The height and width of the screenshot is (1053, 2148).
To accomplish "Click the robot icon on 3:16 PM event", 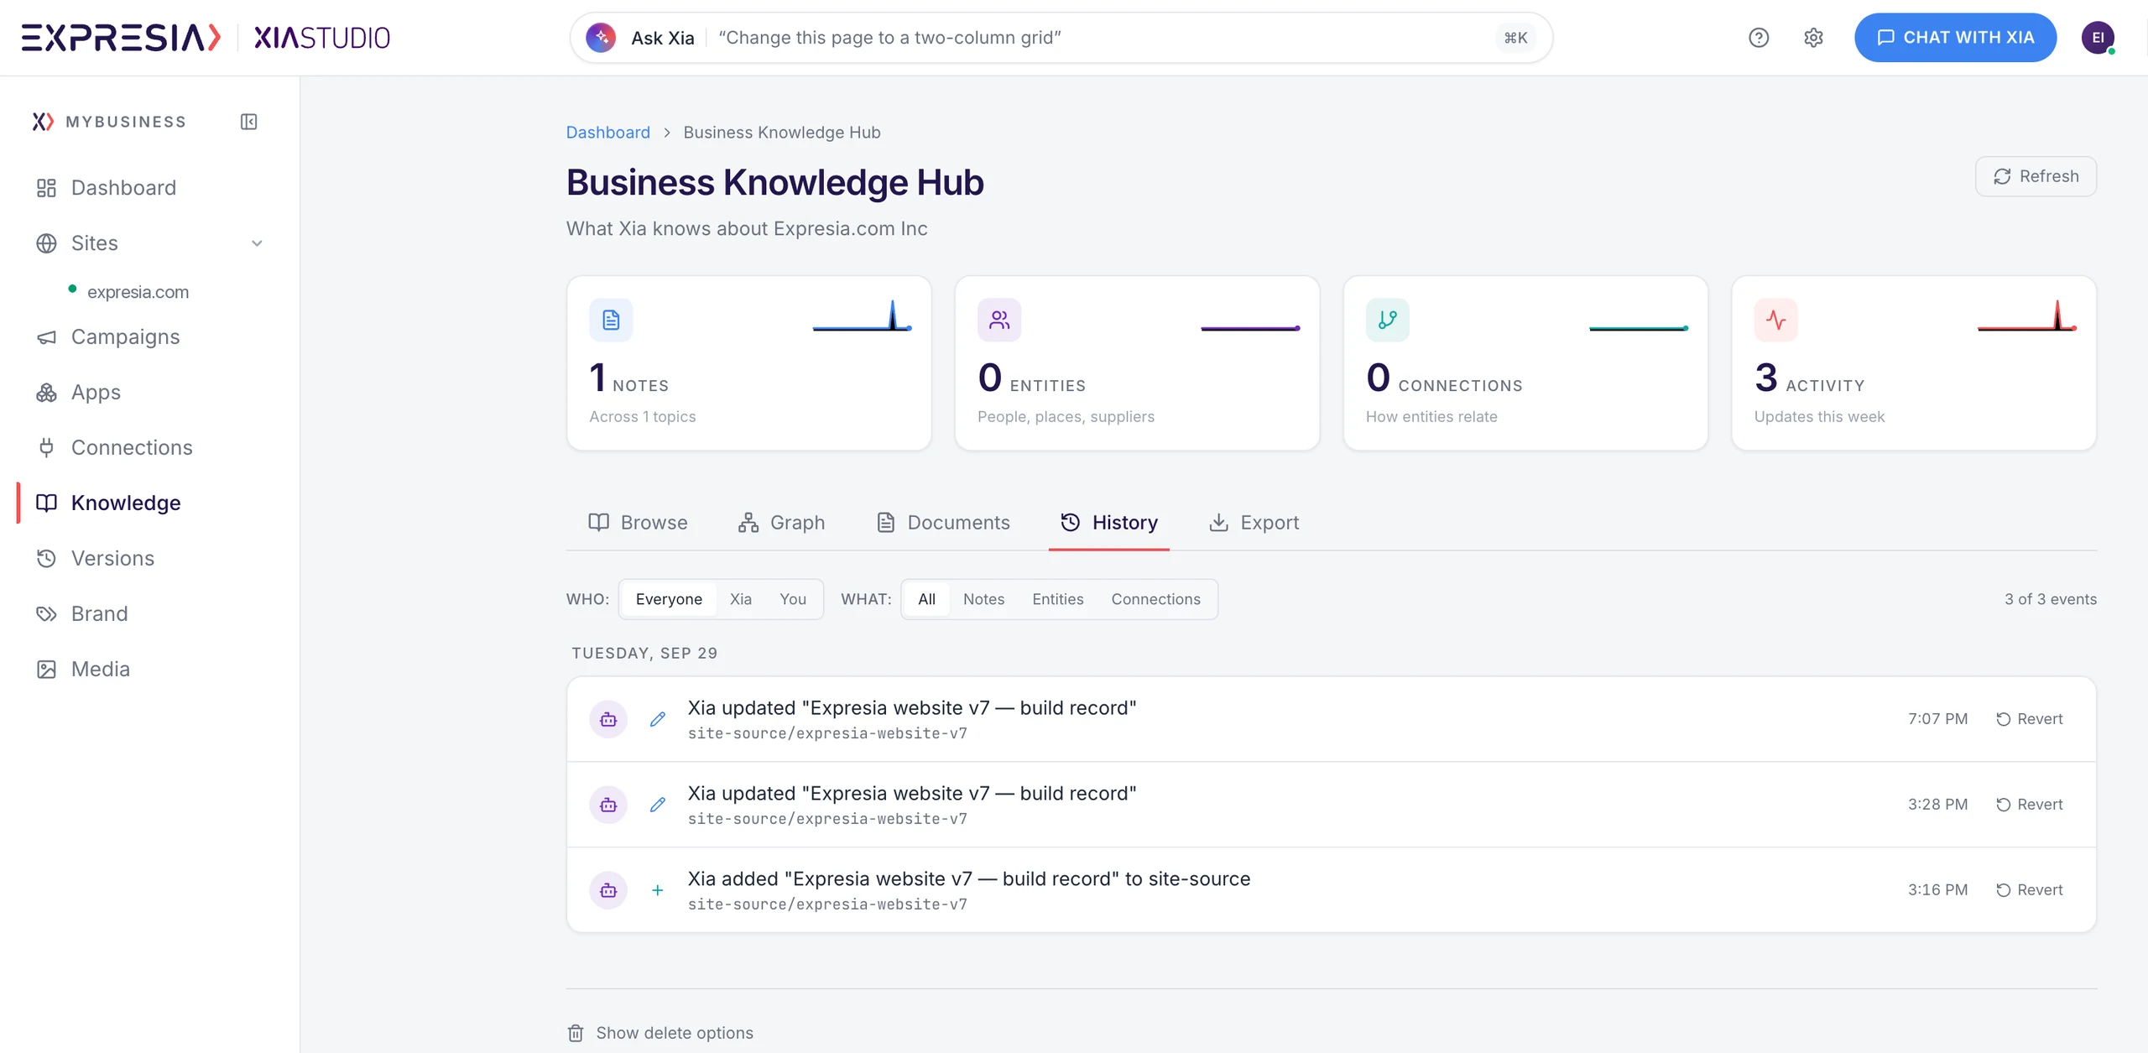I will [608, 890].
